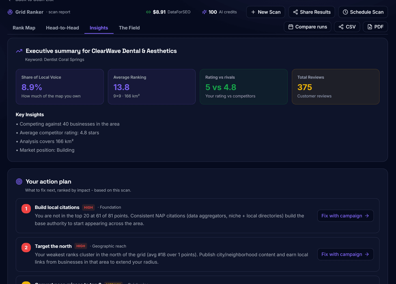
Task: Click arrow icon in Target the north campaign button
Action: (367, 254)
